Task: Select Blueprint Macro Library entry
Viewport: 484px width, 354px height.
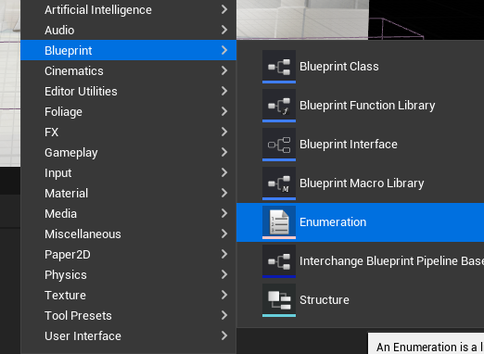Action: coord(360,183)
